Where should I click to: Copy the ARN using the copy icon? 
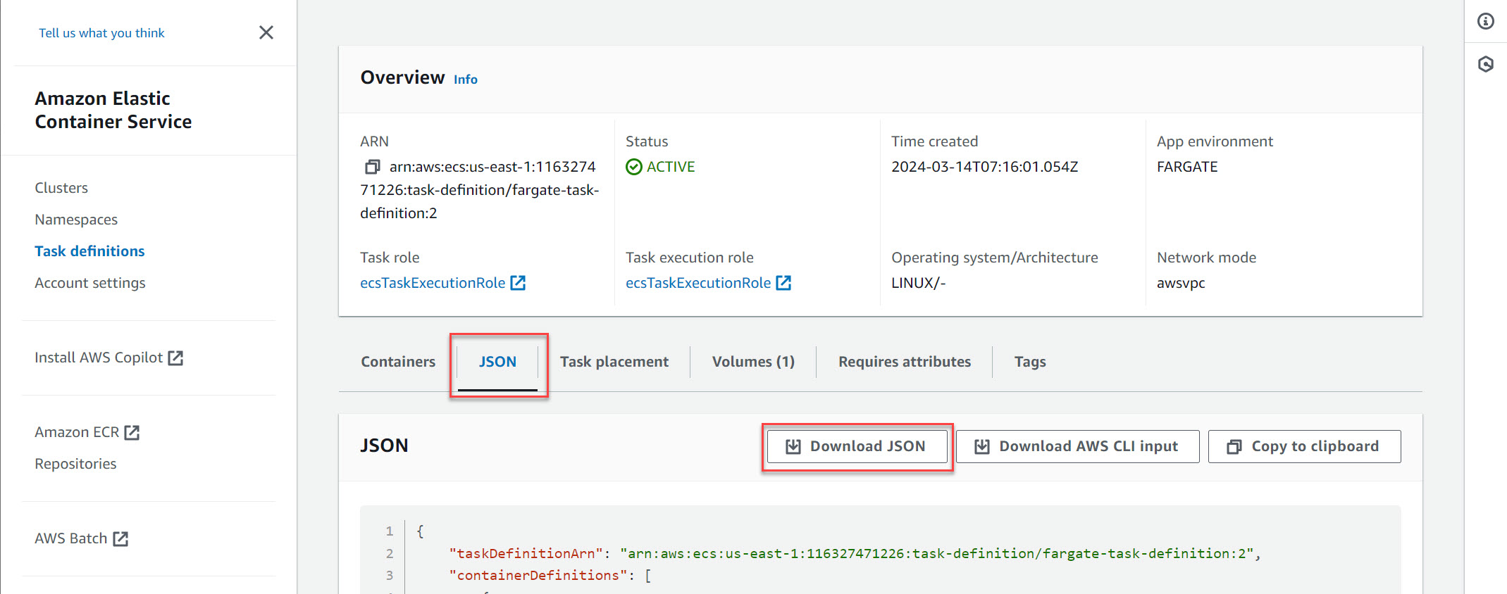click(372, 167)
